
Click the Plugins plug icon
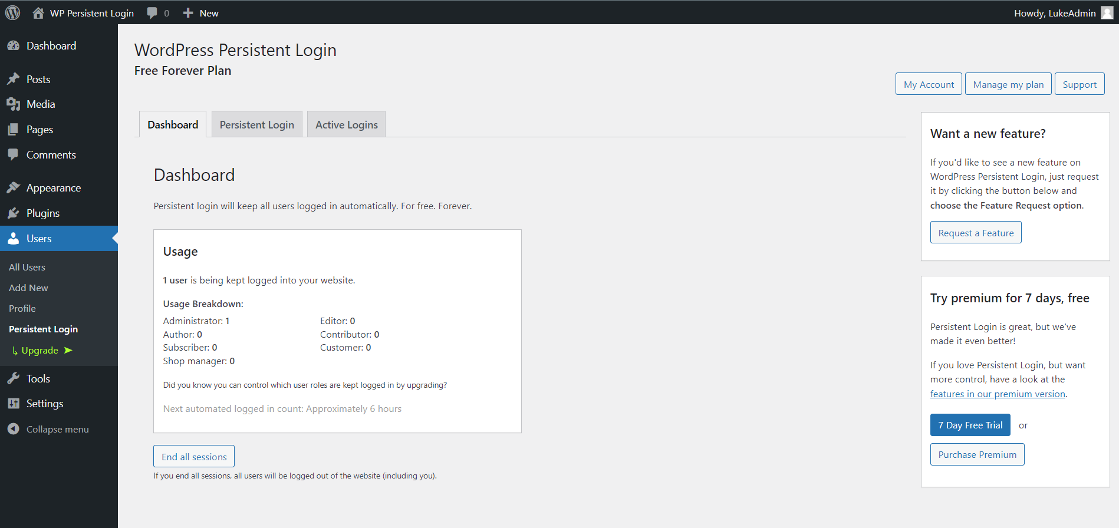[13, 213]
